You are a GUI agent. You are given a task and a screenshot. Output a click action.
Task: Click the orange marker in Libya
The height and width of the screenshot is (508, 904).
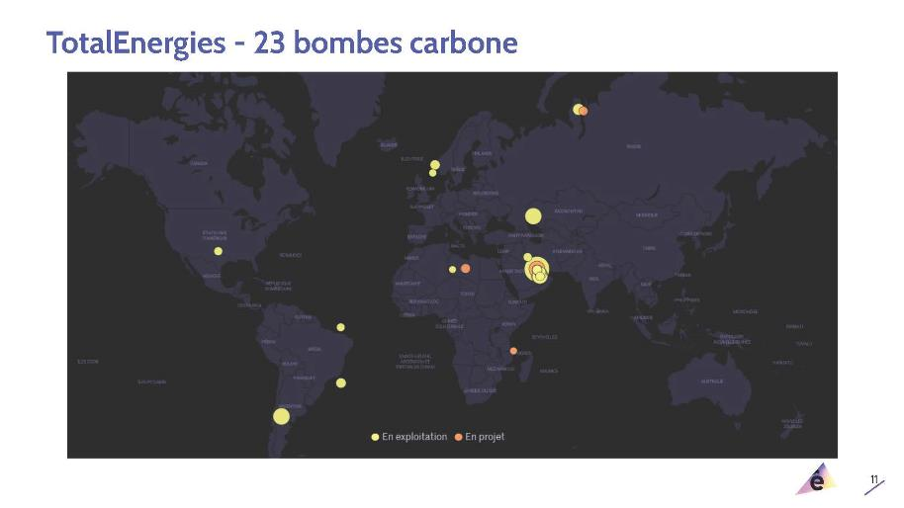465,269
